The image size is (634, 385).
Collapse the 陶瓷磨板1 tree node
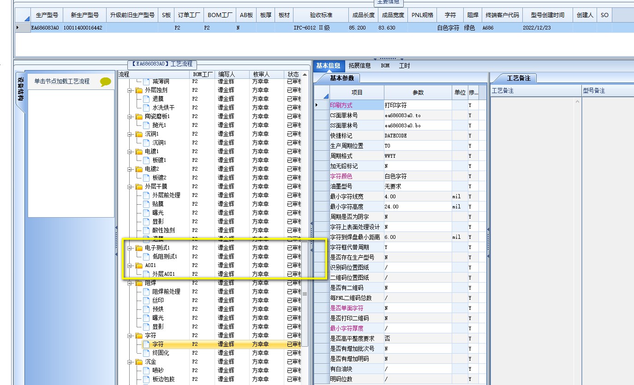tap(130, 117)
